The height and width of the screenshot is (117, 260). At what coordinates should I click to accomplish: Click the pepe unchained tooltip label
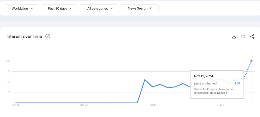pyautogui.click(x=205, y=83)
